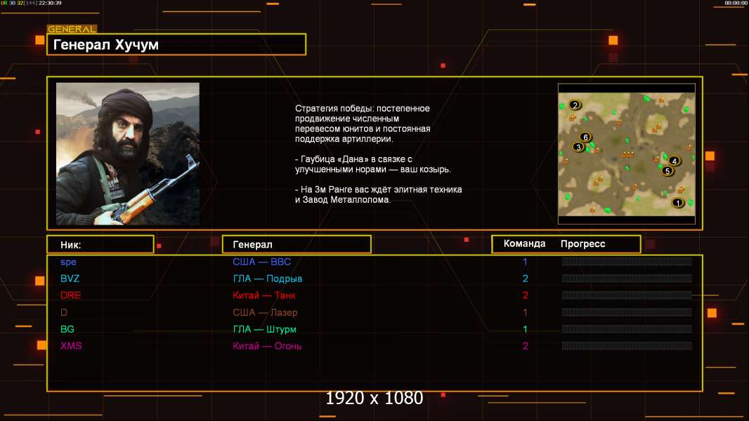
Task: Click team number in DRE row
Action: [x=525, y=295]
